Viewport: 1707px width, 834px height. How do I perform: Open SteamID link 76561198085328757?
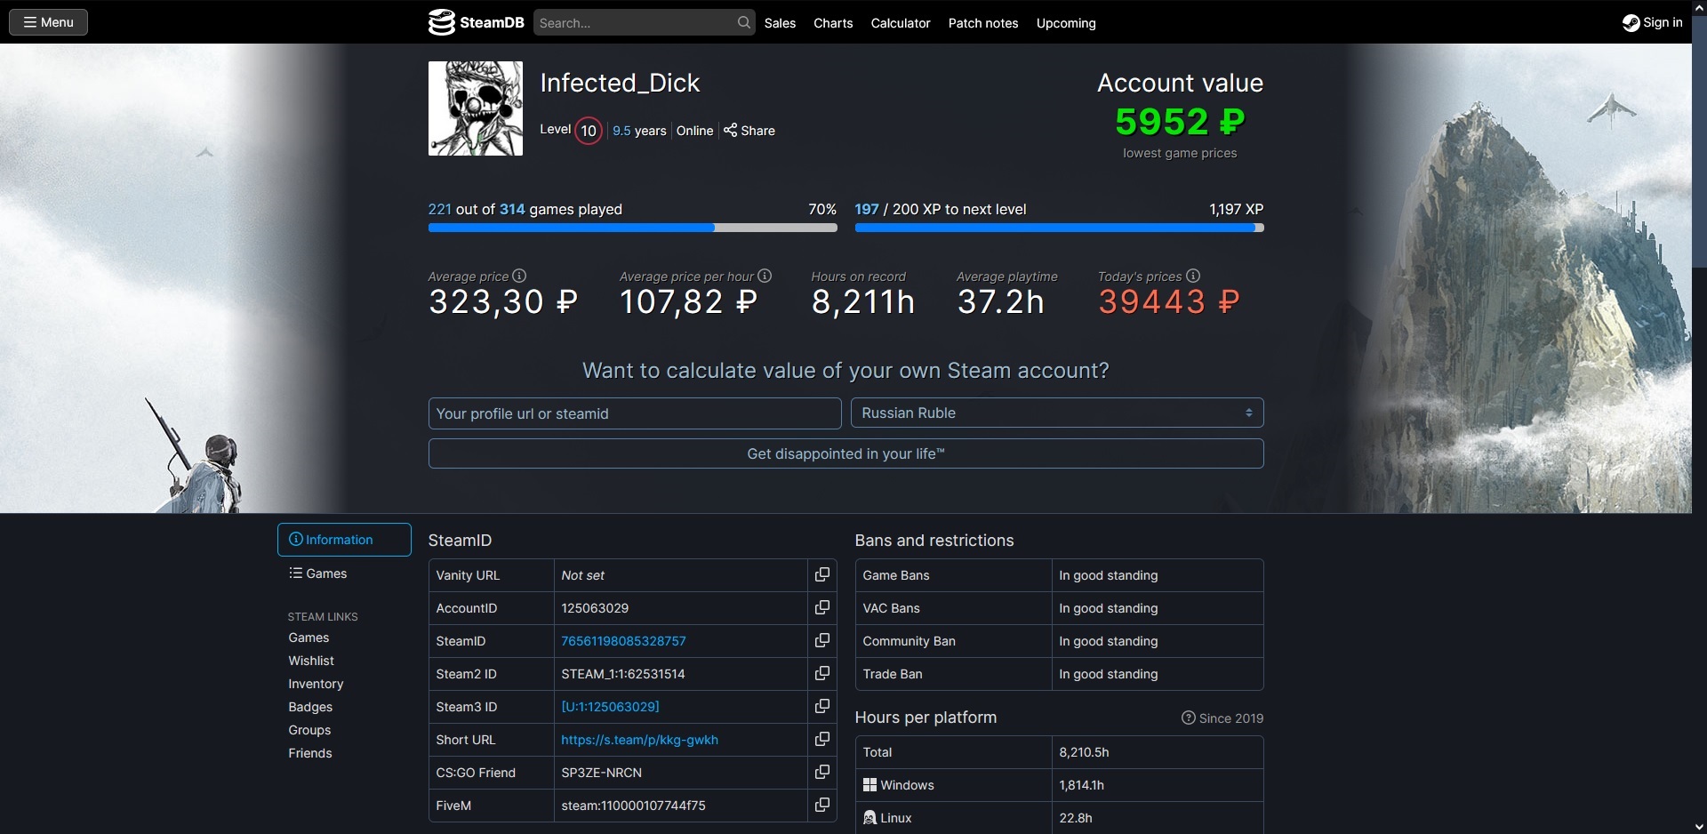(623, 641)
